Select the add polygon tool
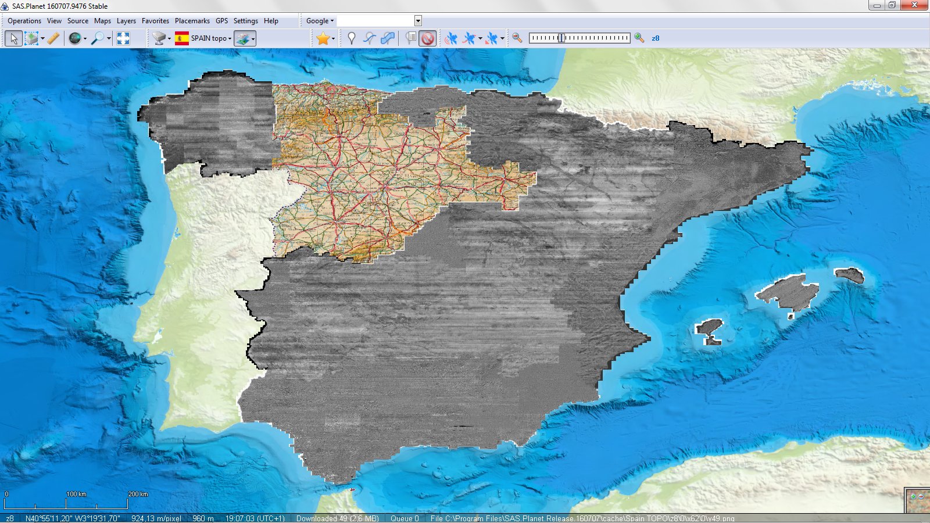 (x=388, y=38)
